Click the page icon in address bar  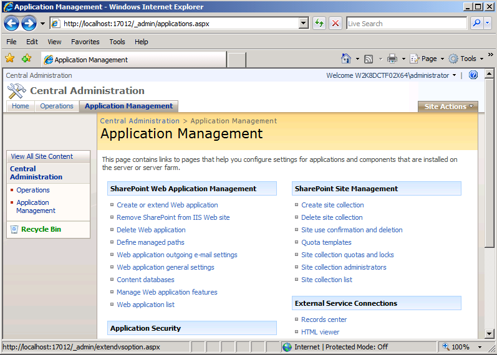point(55,24)
